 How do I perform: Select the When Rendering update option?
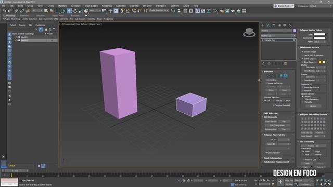click(303, 99)
